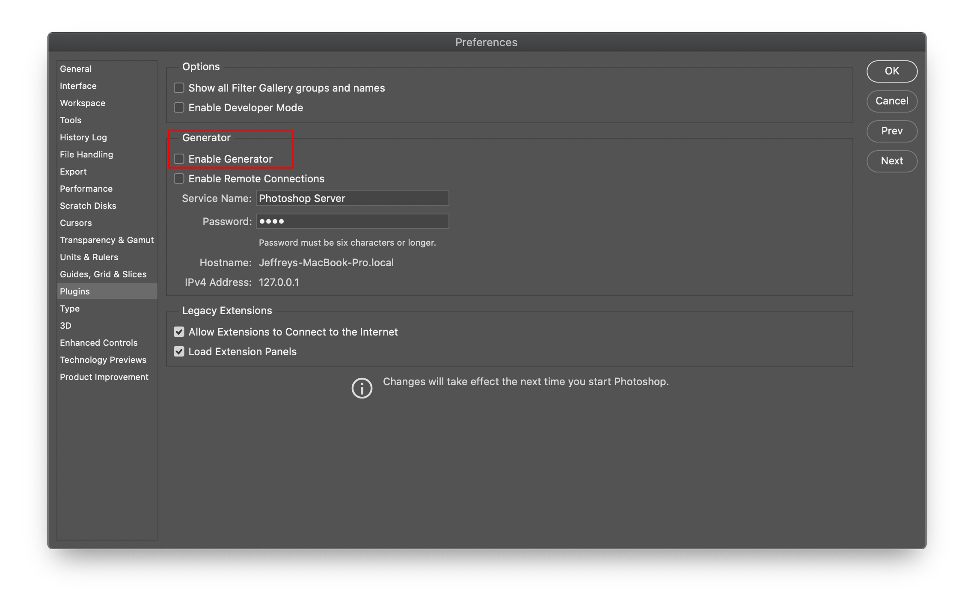This screenshot has height=612, width=974.
Task: Check Enable Remote Connections
Action: pyautogui.click(x=179, y=178)
